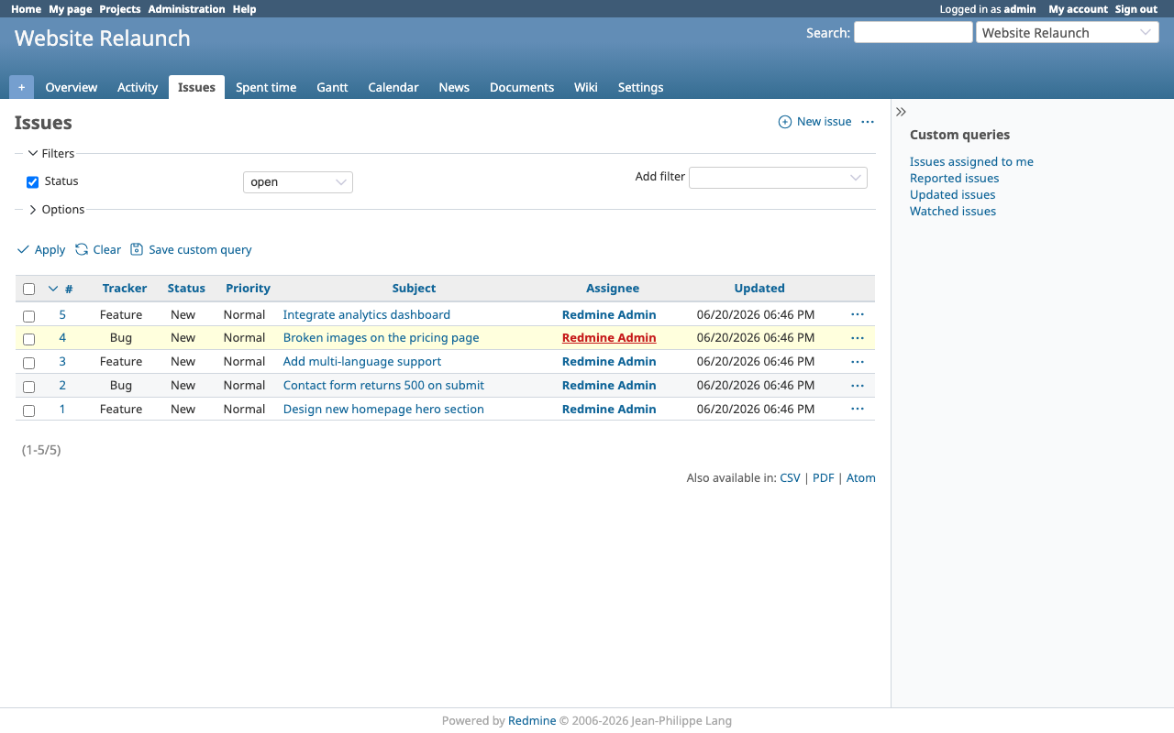Open My page in top menu
The image size is (1174, 733).
pyautogui.click(x=71, y=9)
